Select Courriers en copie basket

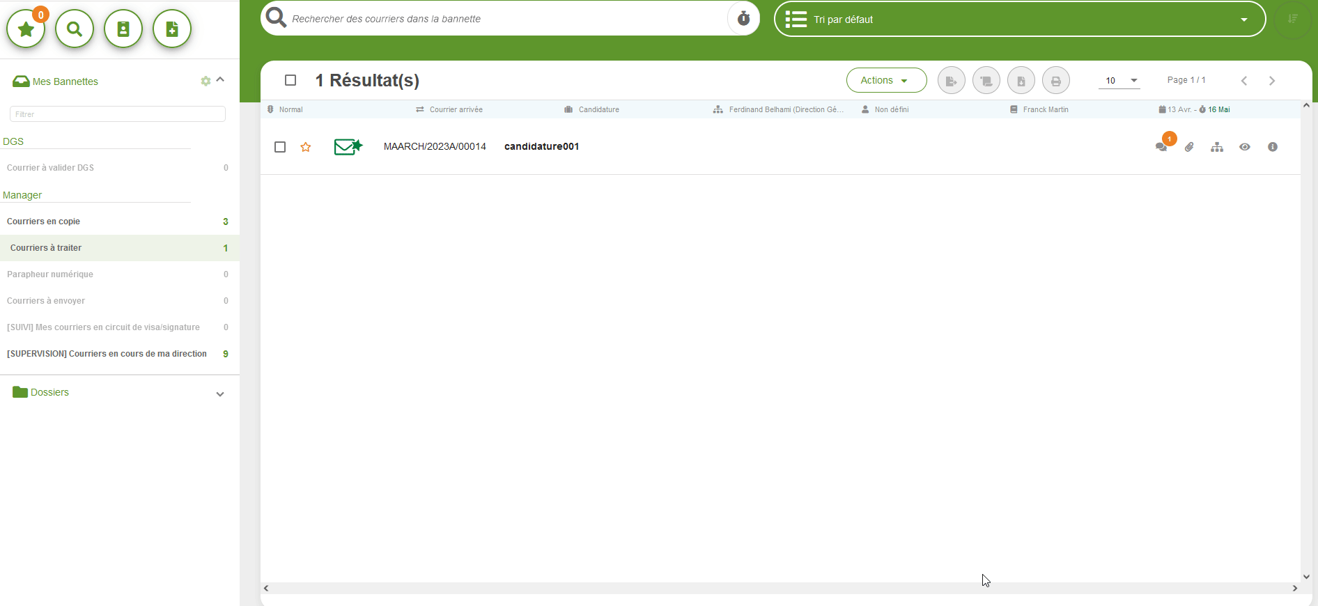pyautogui.click(x=43, y=222)
